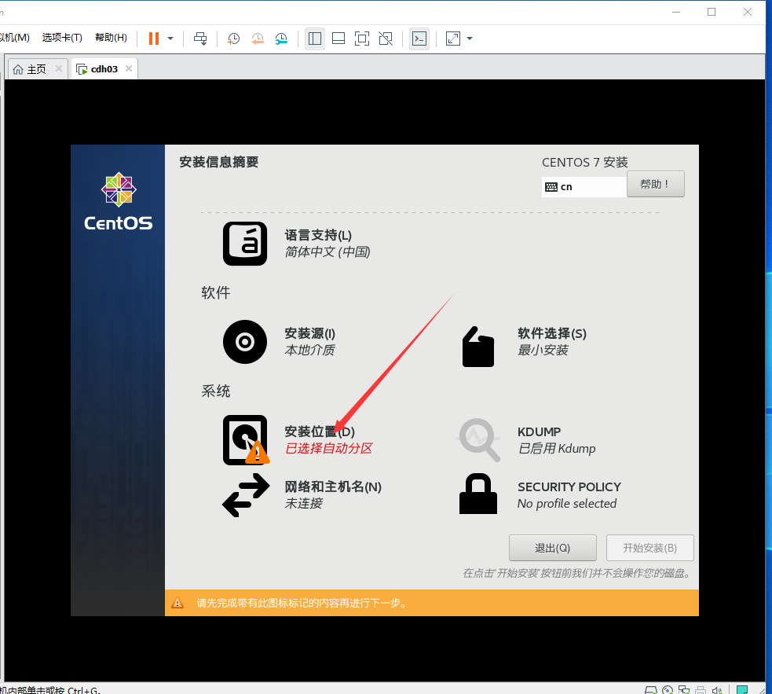
Task: Click the 开始安装(B) button
Action: 650,548
